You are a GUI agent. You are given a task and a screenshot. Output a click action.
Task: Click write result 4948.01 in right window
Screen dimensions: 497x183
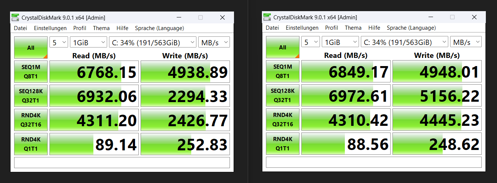click(x=437, y=71)
